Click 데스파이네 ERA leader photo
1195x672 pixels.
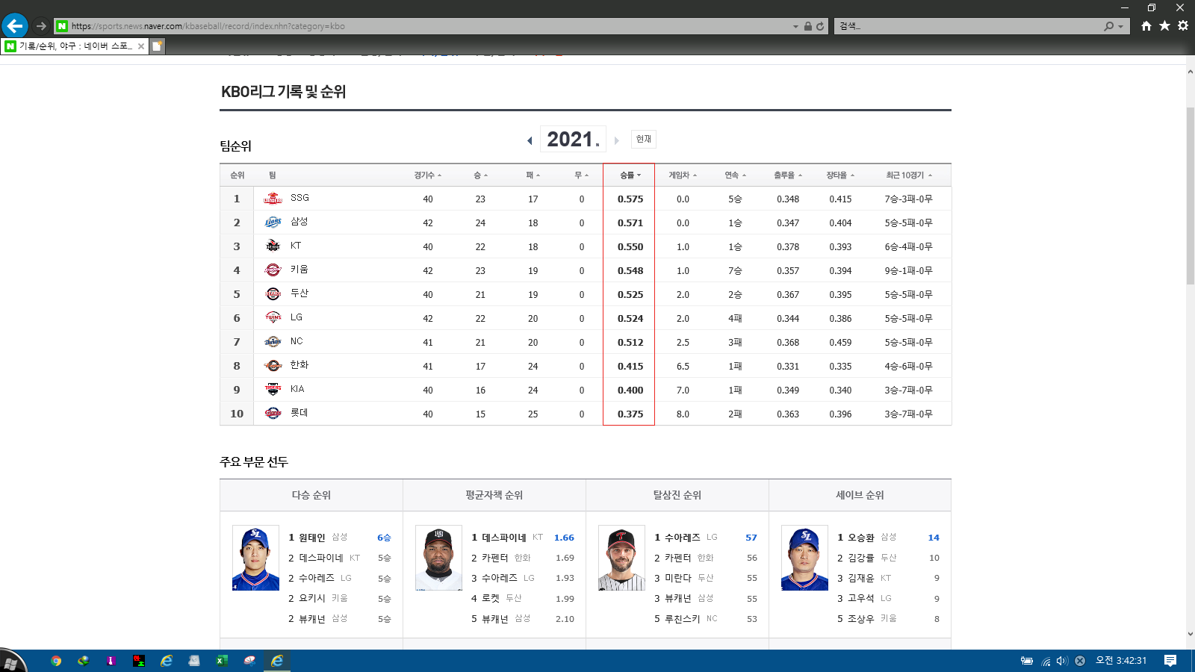tap(438, 558)
